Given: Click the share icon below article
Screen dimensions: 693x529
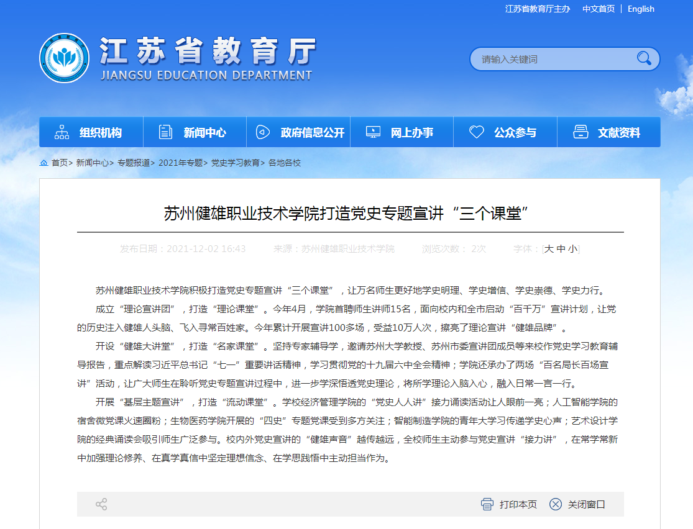Looking at the screenshot, I should point(101,504).
